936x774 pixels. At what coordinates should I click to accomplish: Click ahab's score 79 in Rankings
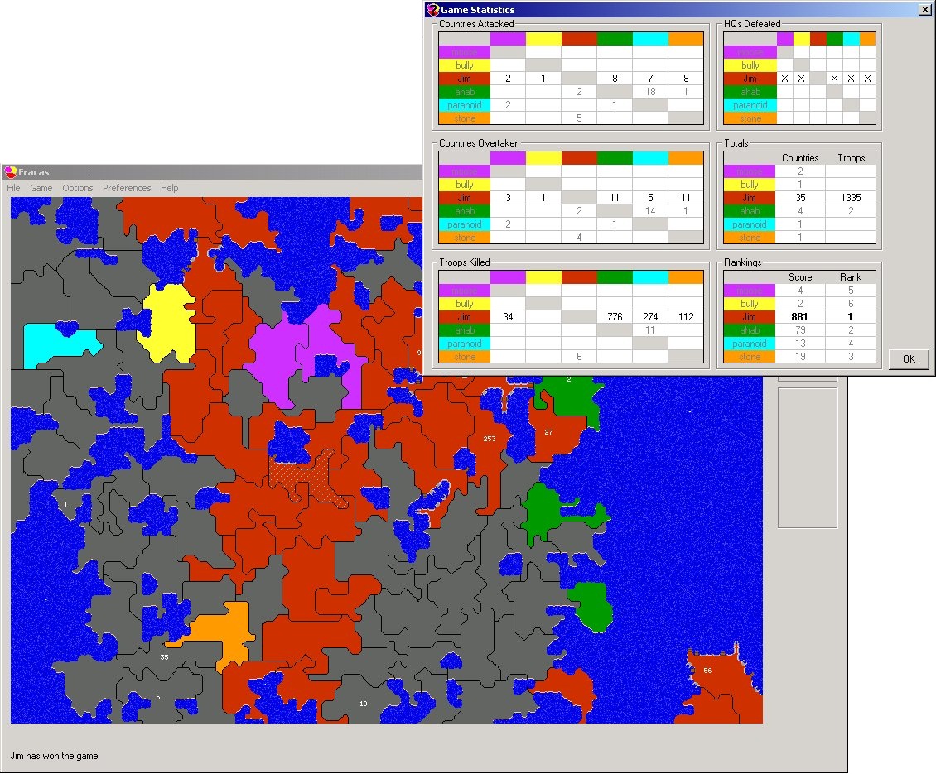click(800, 330)
